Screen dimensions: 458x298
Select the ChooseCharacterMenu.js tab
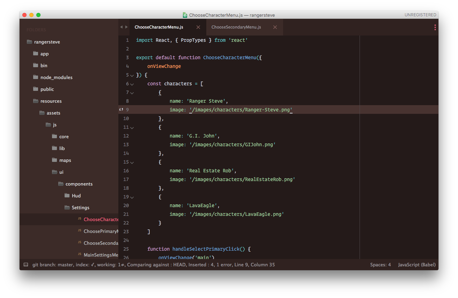[x=159, y=27]
